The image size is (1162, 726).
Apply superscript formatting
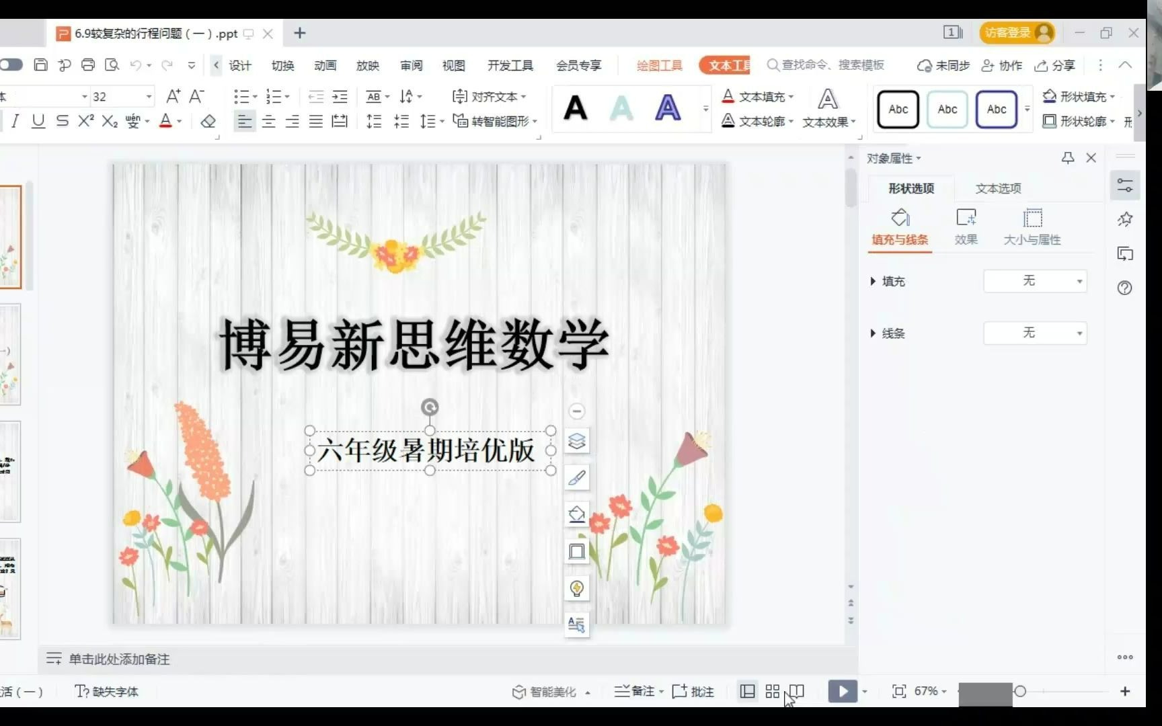tap(85, 121)
